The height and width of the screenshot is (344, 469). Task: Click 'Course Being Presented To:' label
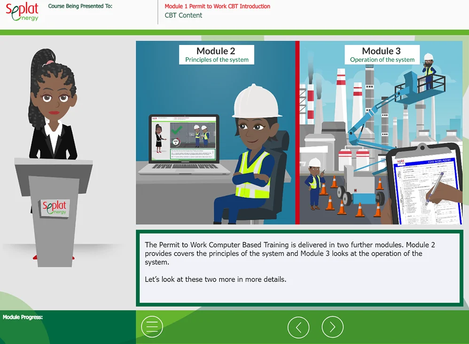(x=80, y=7)
